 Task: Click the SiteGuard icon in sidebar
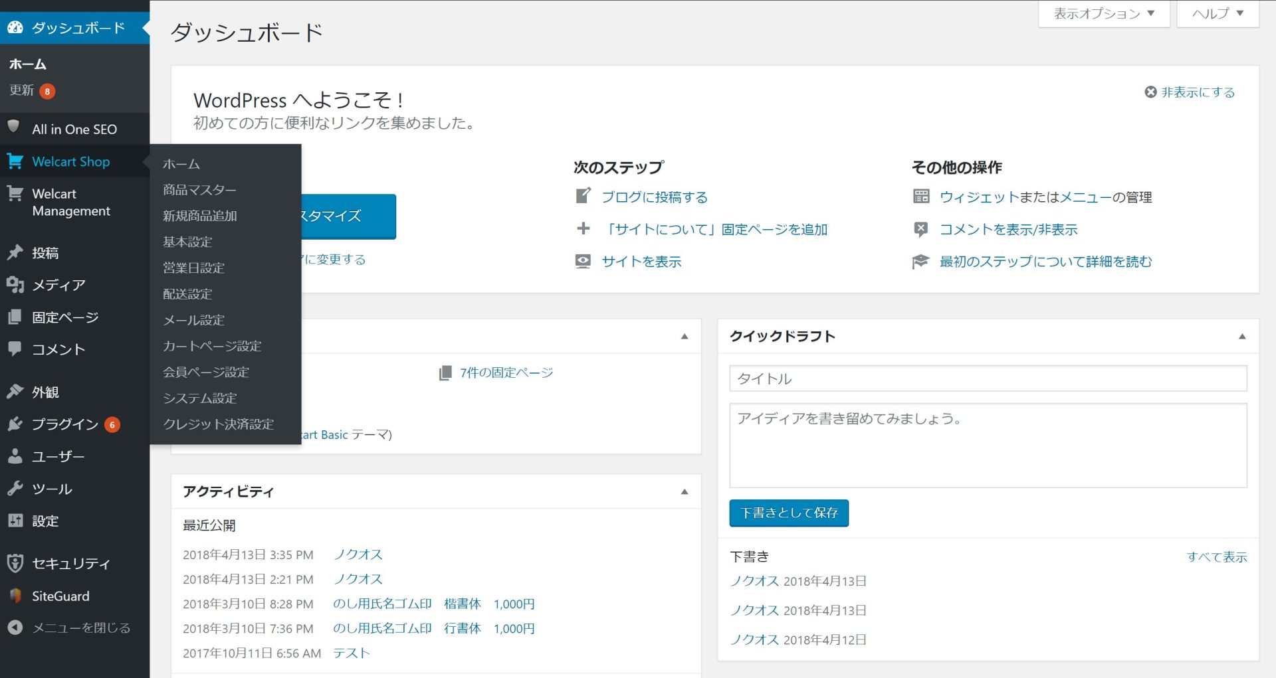(15, 596)
